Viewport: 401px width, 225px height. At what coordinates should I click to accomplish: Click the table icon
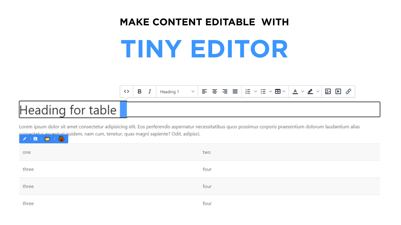pyautogui.click(x=278, y=91)
